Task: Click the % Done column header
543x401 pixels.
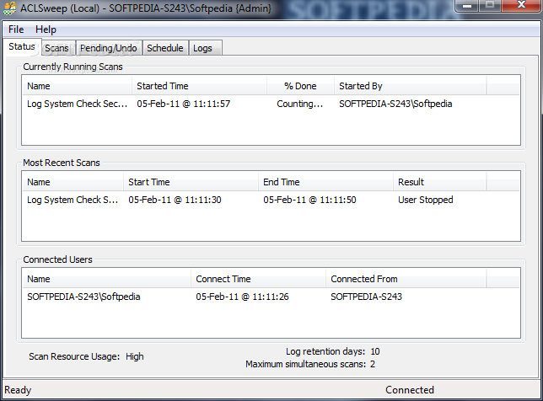Action: pyautogui.click(x=300, y=86)
